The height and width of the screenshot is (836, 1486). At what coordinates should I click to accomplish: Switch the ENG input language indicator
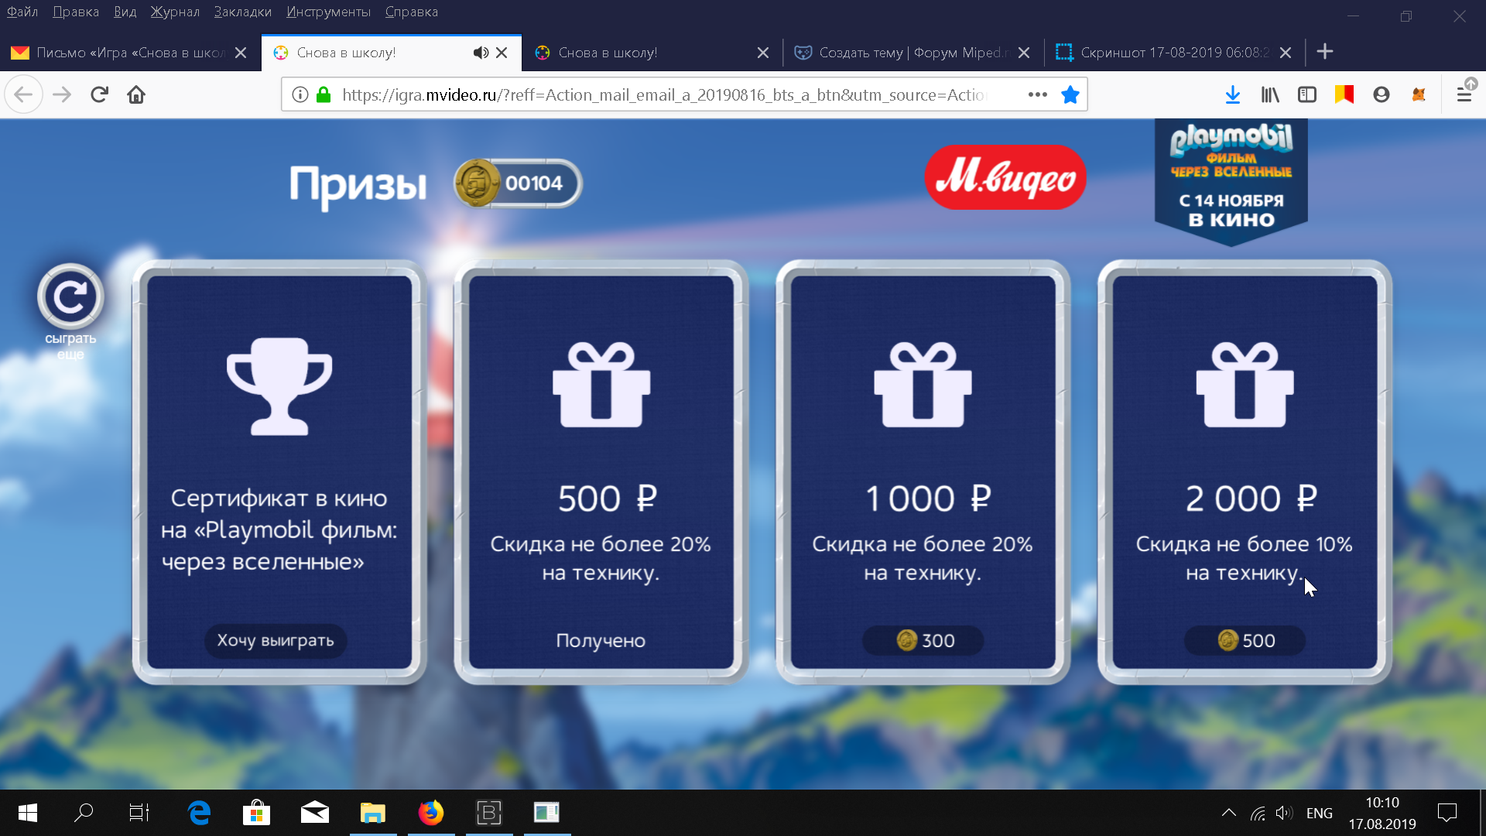tap(1320, 813)
